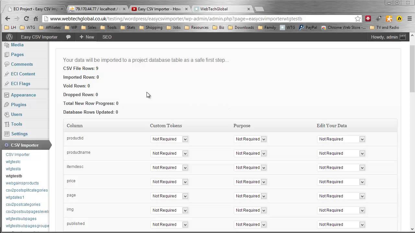Open ECI Flags menu item
The width and height of the screenshot is (415, 233).
pos(20,83)
